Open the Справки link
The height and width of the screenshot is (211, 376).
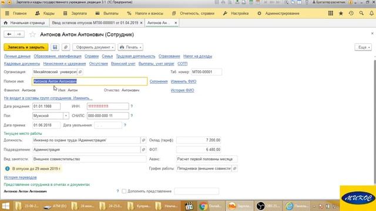tap(92, 56)
